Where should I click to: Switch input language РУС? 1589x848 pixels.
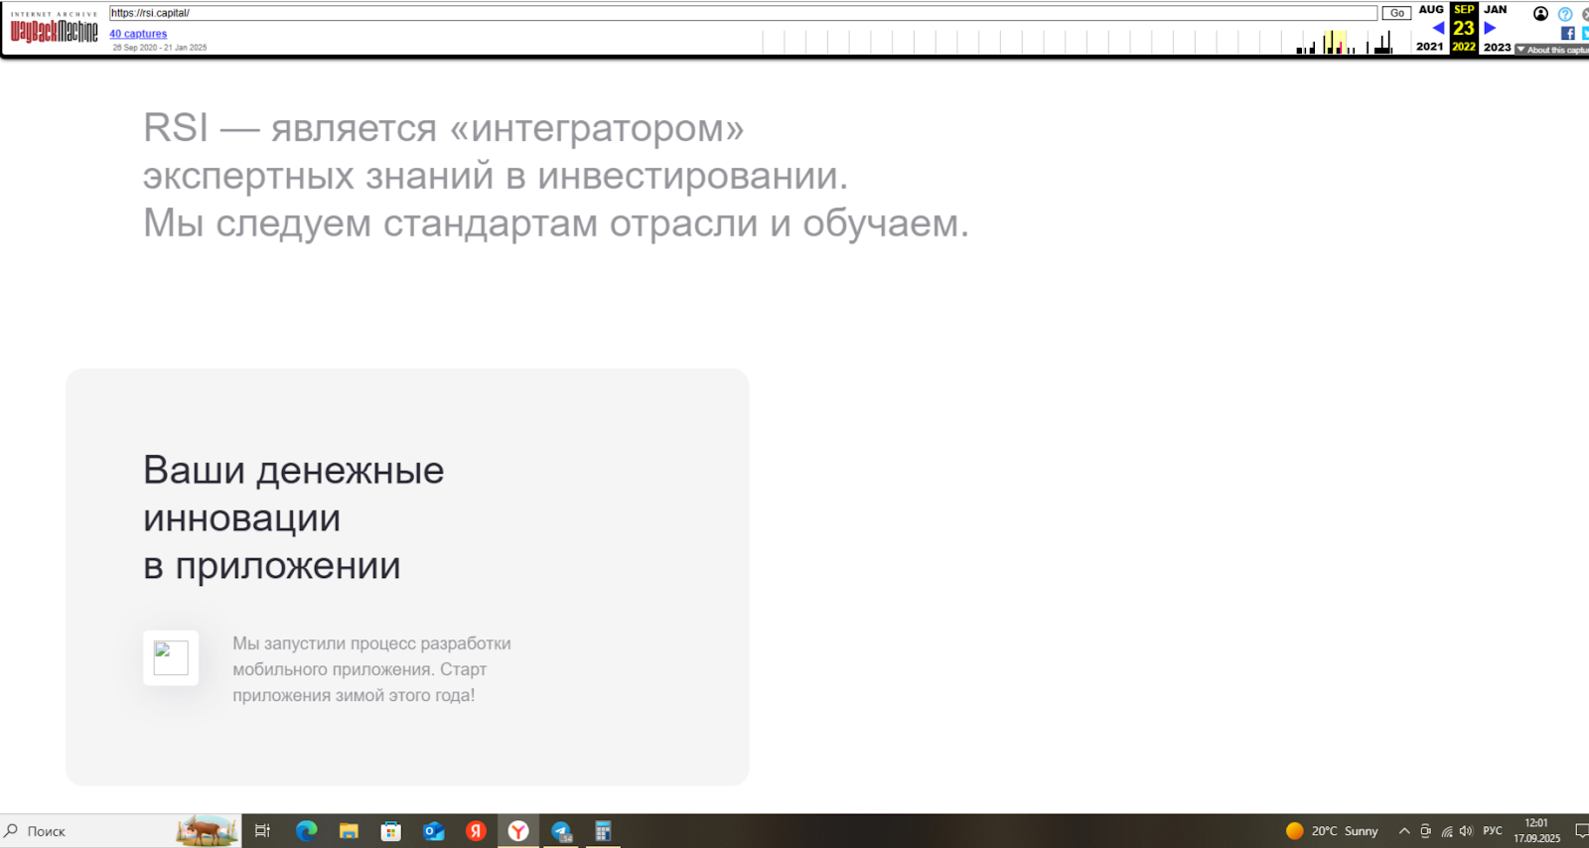tap(1493, 831)
